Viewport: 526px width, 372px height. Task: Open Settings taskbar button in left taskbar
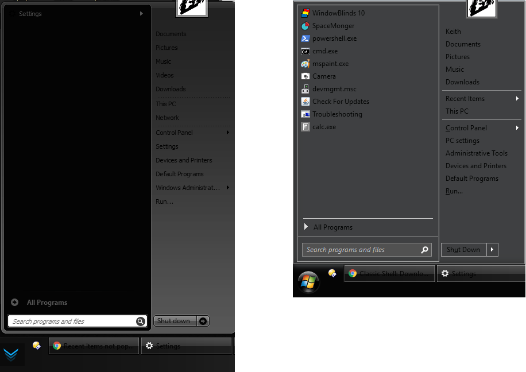[x=186, y=346]
